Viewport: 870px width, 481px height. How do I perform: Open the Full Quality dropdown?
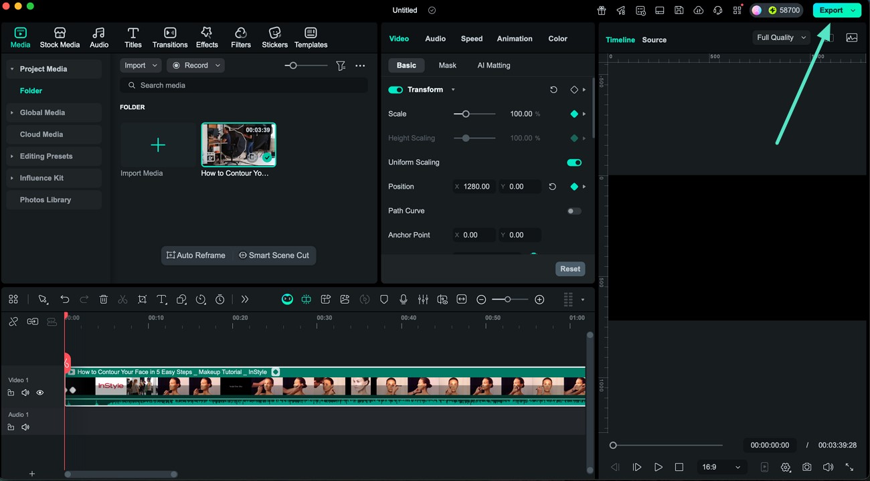[x=780, y=37]
